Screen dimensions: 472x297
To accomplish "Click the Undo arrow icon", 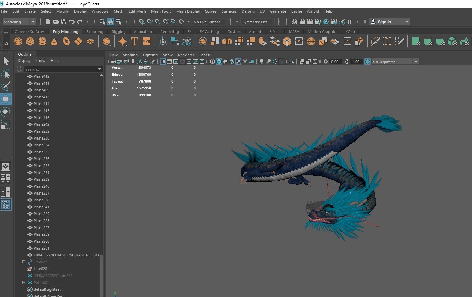I will coord(71,22).
